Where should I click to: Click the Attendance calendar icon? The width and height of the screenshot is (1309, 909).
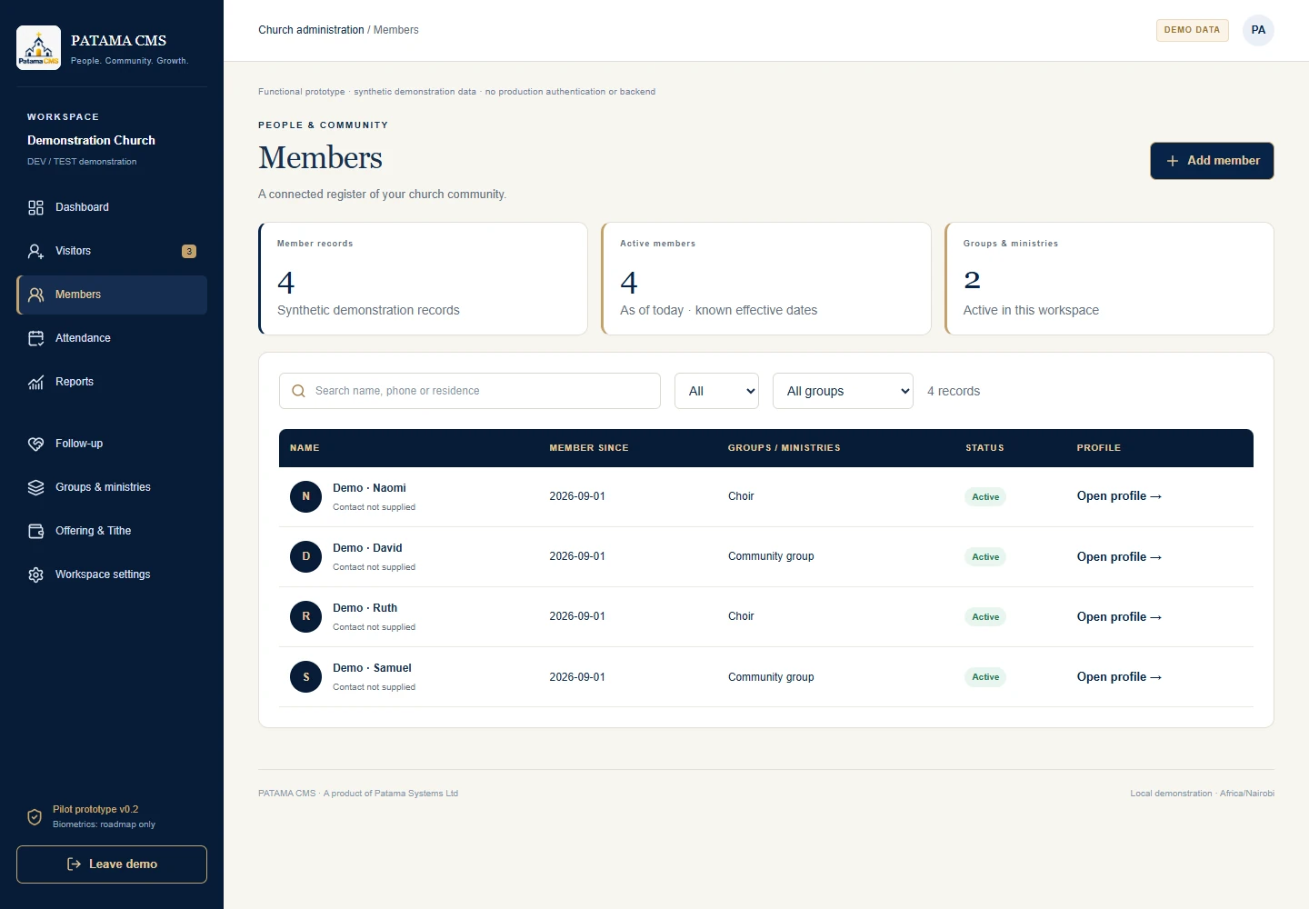point(36,338)
